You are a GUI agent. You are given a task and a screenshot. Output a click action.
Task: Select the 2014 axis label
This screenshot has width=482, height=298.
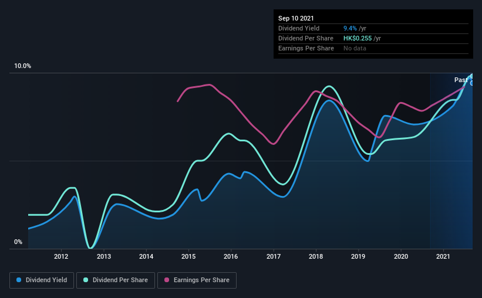coord(146,256)
